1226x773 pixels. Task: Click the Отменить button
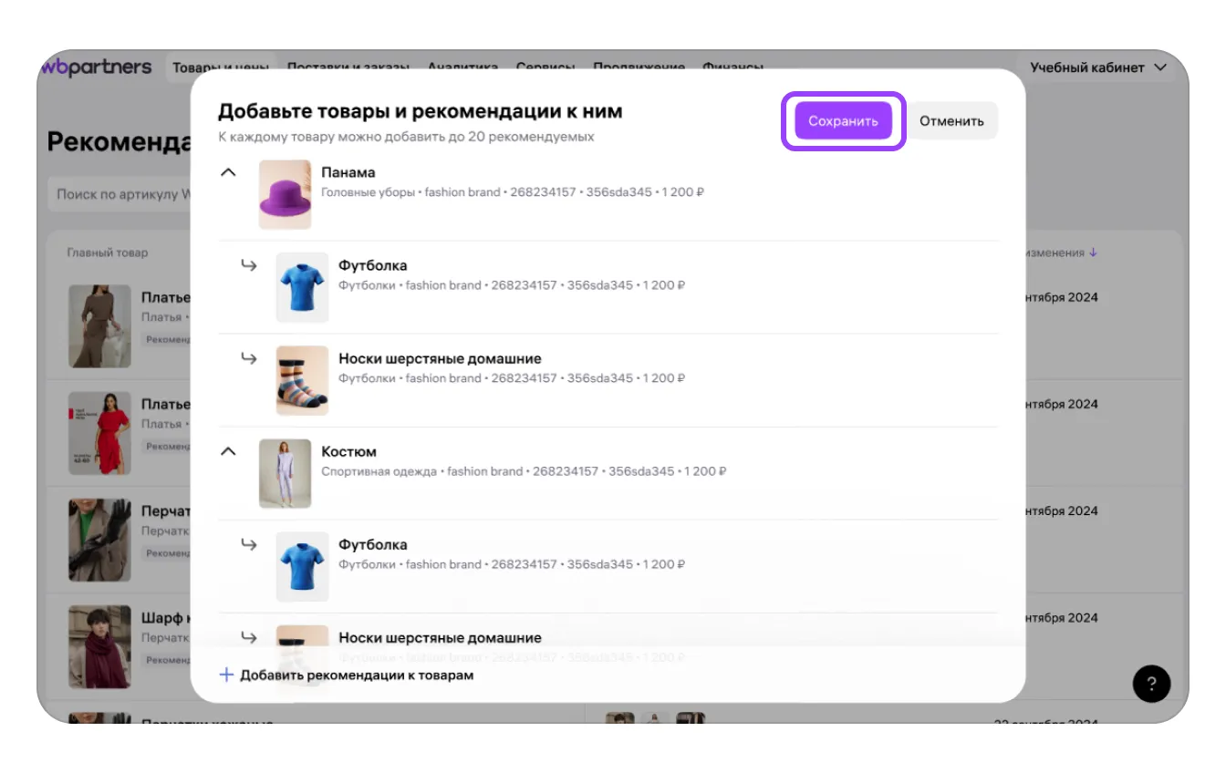[951, 121]
